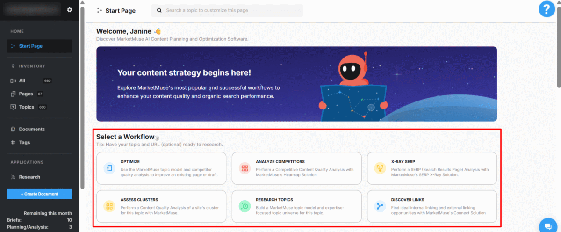Click the 660 badge next to All
Viewport: 561px width, 232px height.
tap(47, 81)
